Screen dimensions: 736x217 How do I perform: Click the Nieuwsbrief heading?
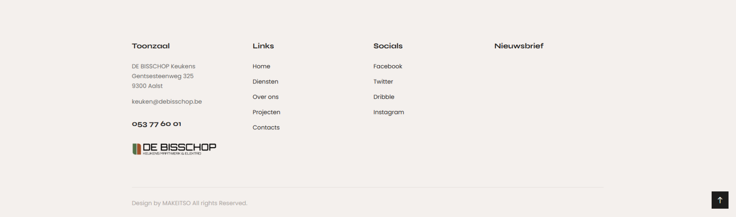(519, 46)
